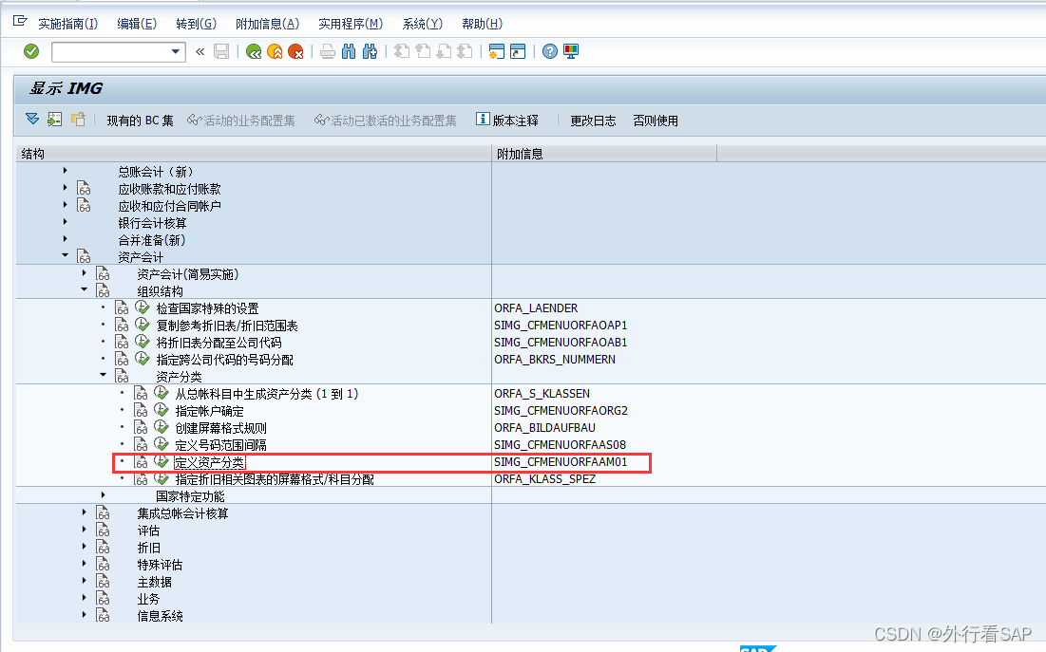Screen dimensions: 1046x652
Task: Collapse the 资产会计 tree node
Action: click(65, 255)
